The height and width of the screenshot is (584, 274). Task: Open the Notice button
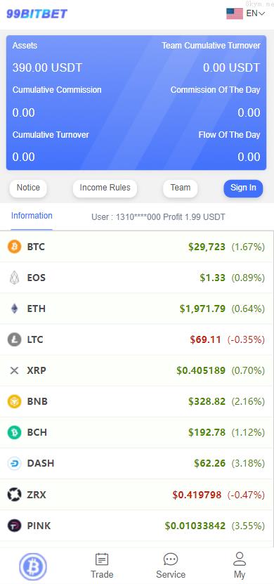tap(28, 188)
